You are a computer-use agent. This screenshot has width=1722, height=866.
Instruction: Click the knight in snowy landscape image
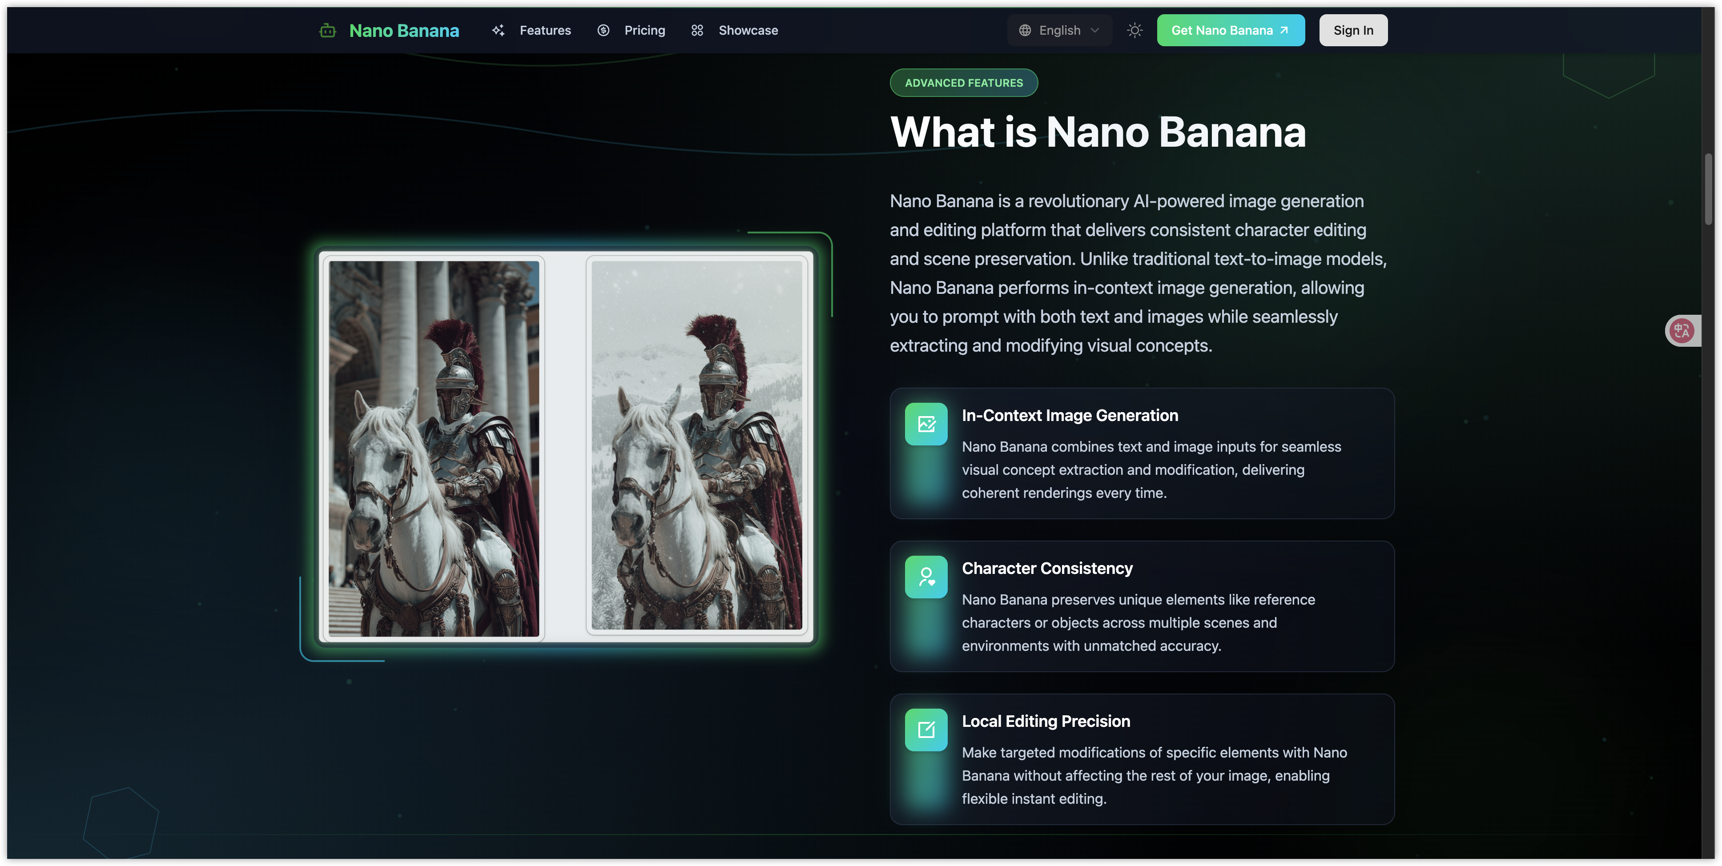pyautogui.click(x=696, y=445)
